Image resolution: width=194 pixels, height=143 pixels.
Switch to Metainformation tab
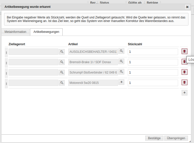tap(15, 32)
